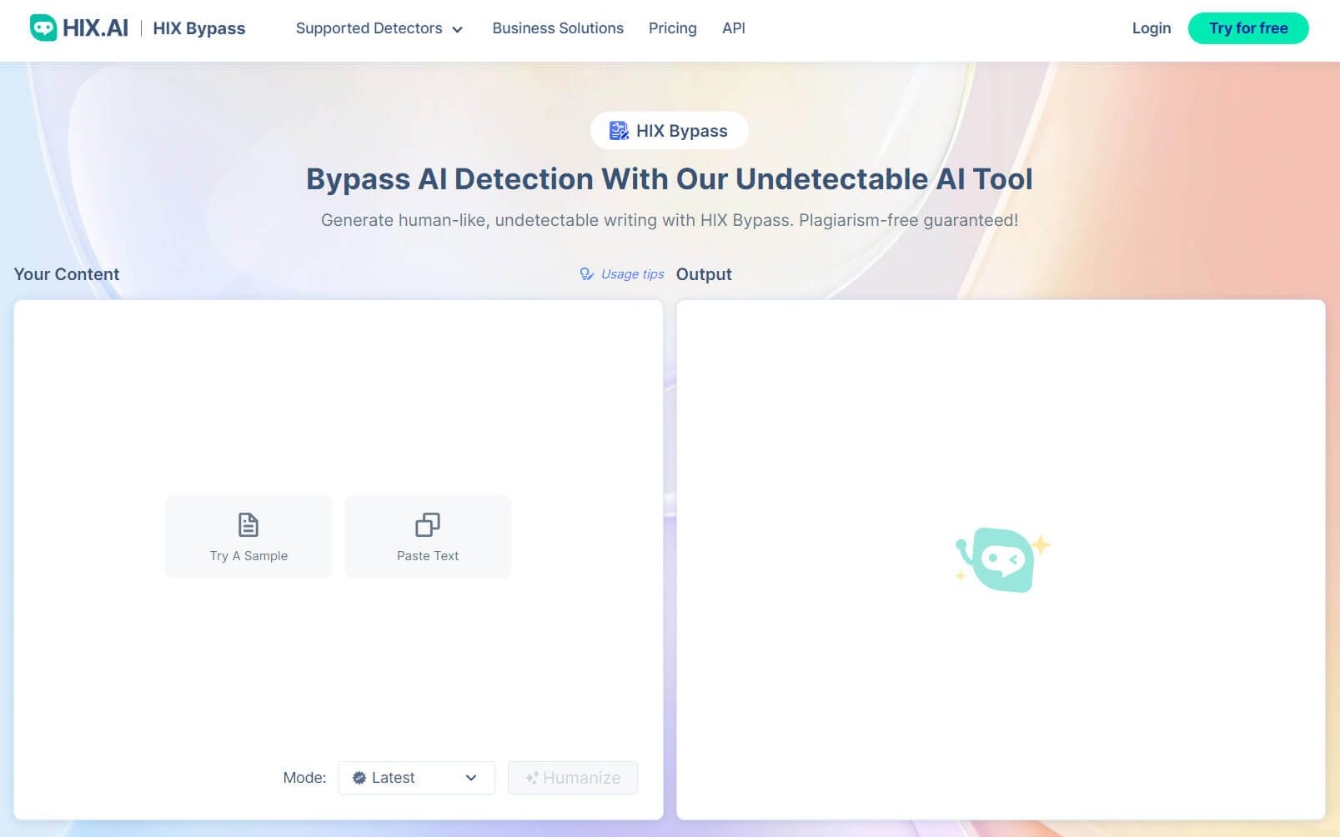Click the Try A Sample label text
The height and width of the screenshot is (837, 1340).
(248, 556)
